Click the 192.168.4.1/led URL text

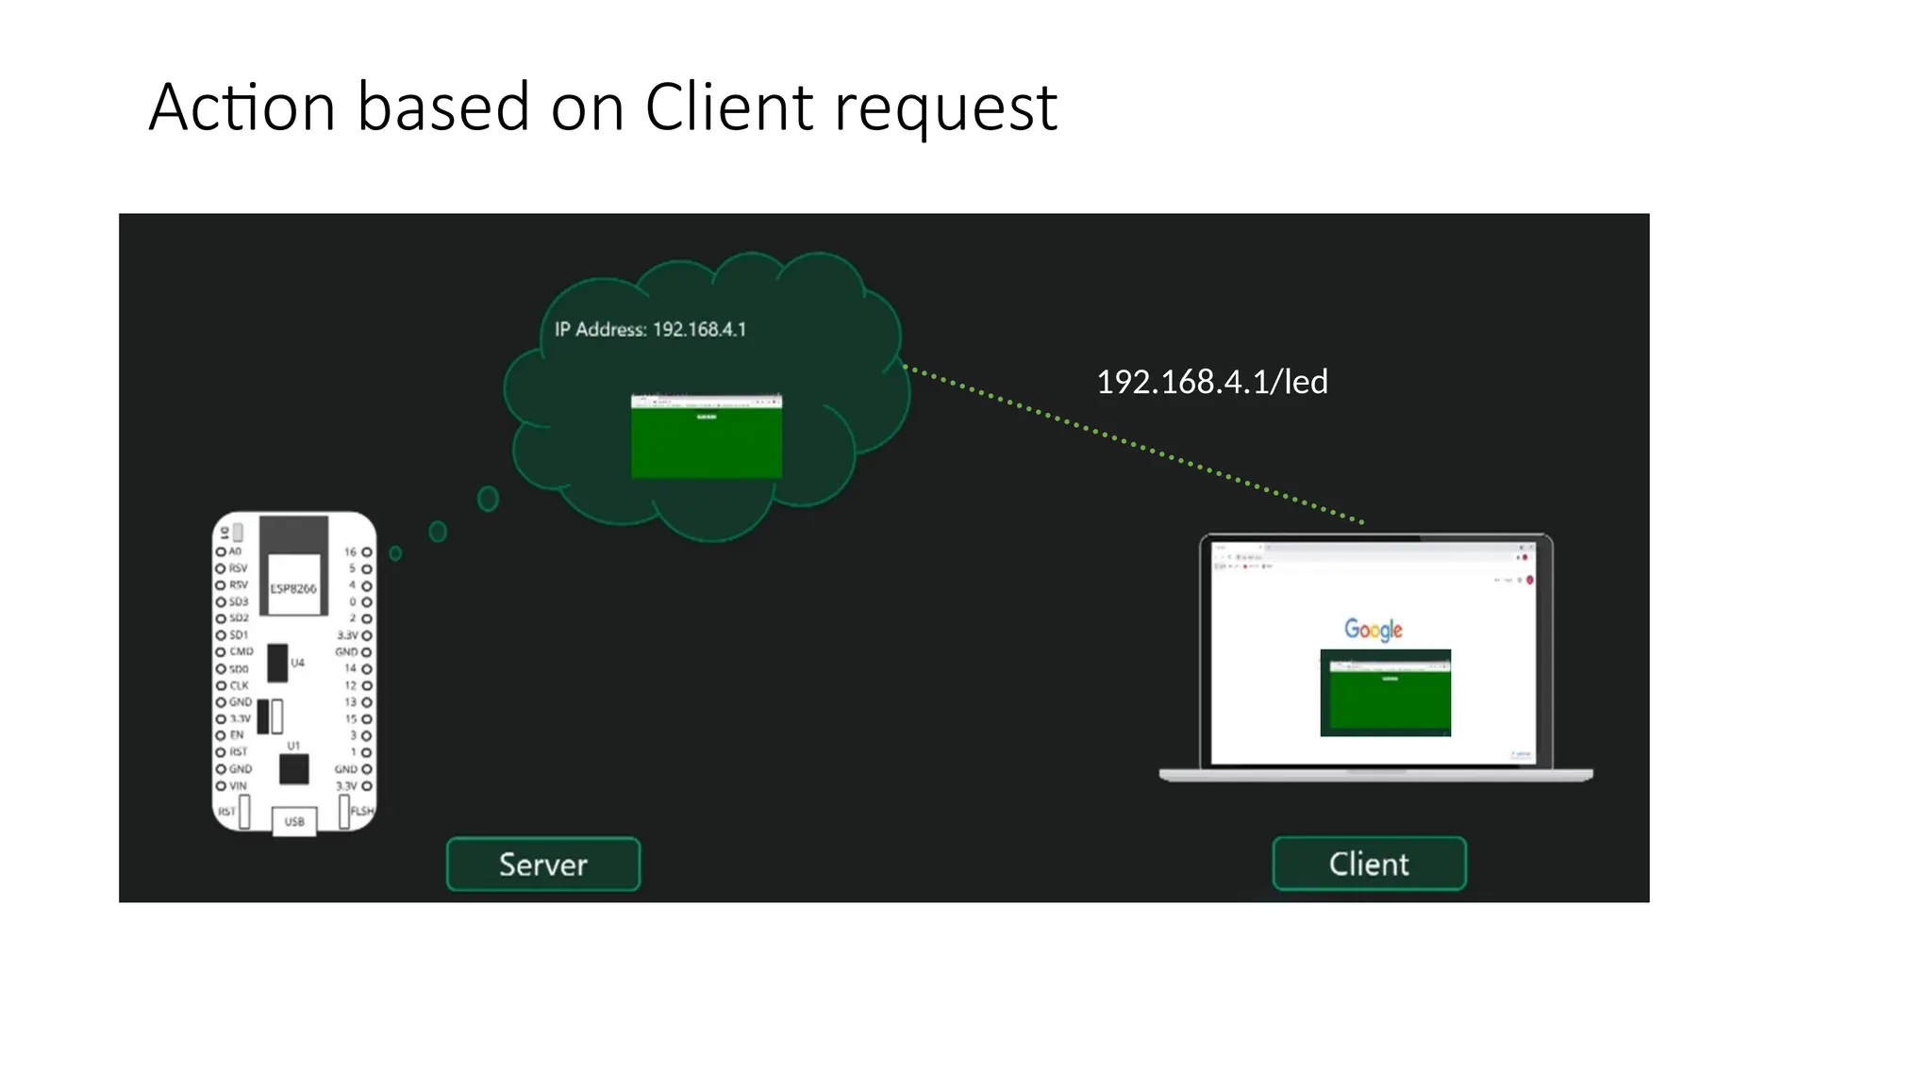[1211, 382]
